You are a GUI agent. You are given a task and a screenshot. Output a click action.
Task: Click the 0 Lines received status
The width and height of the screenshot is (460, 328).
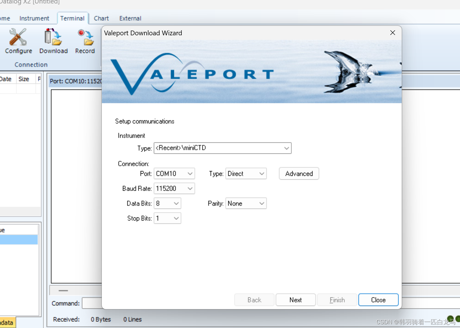point(132,319)
